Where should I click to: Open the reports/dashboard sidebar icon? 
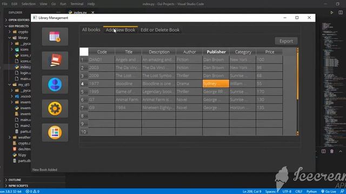55,133
